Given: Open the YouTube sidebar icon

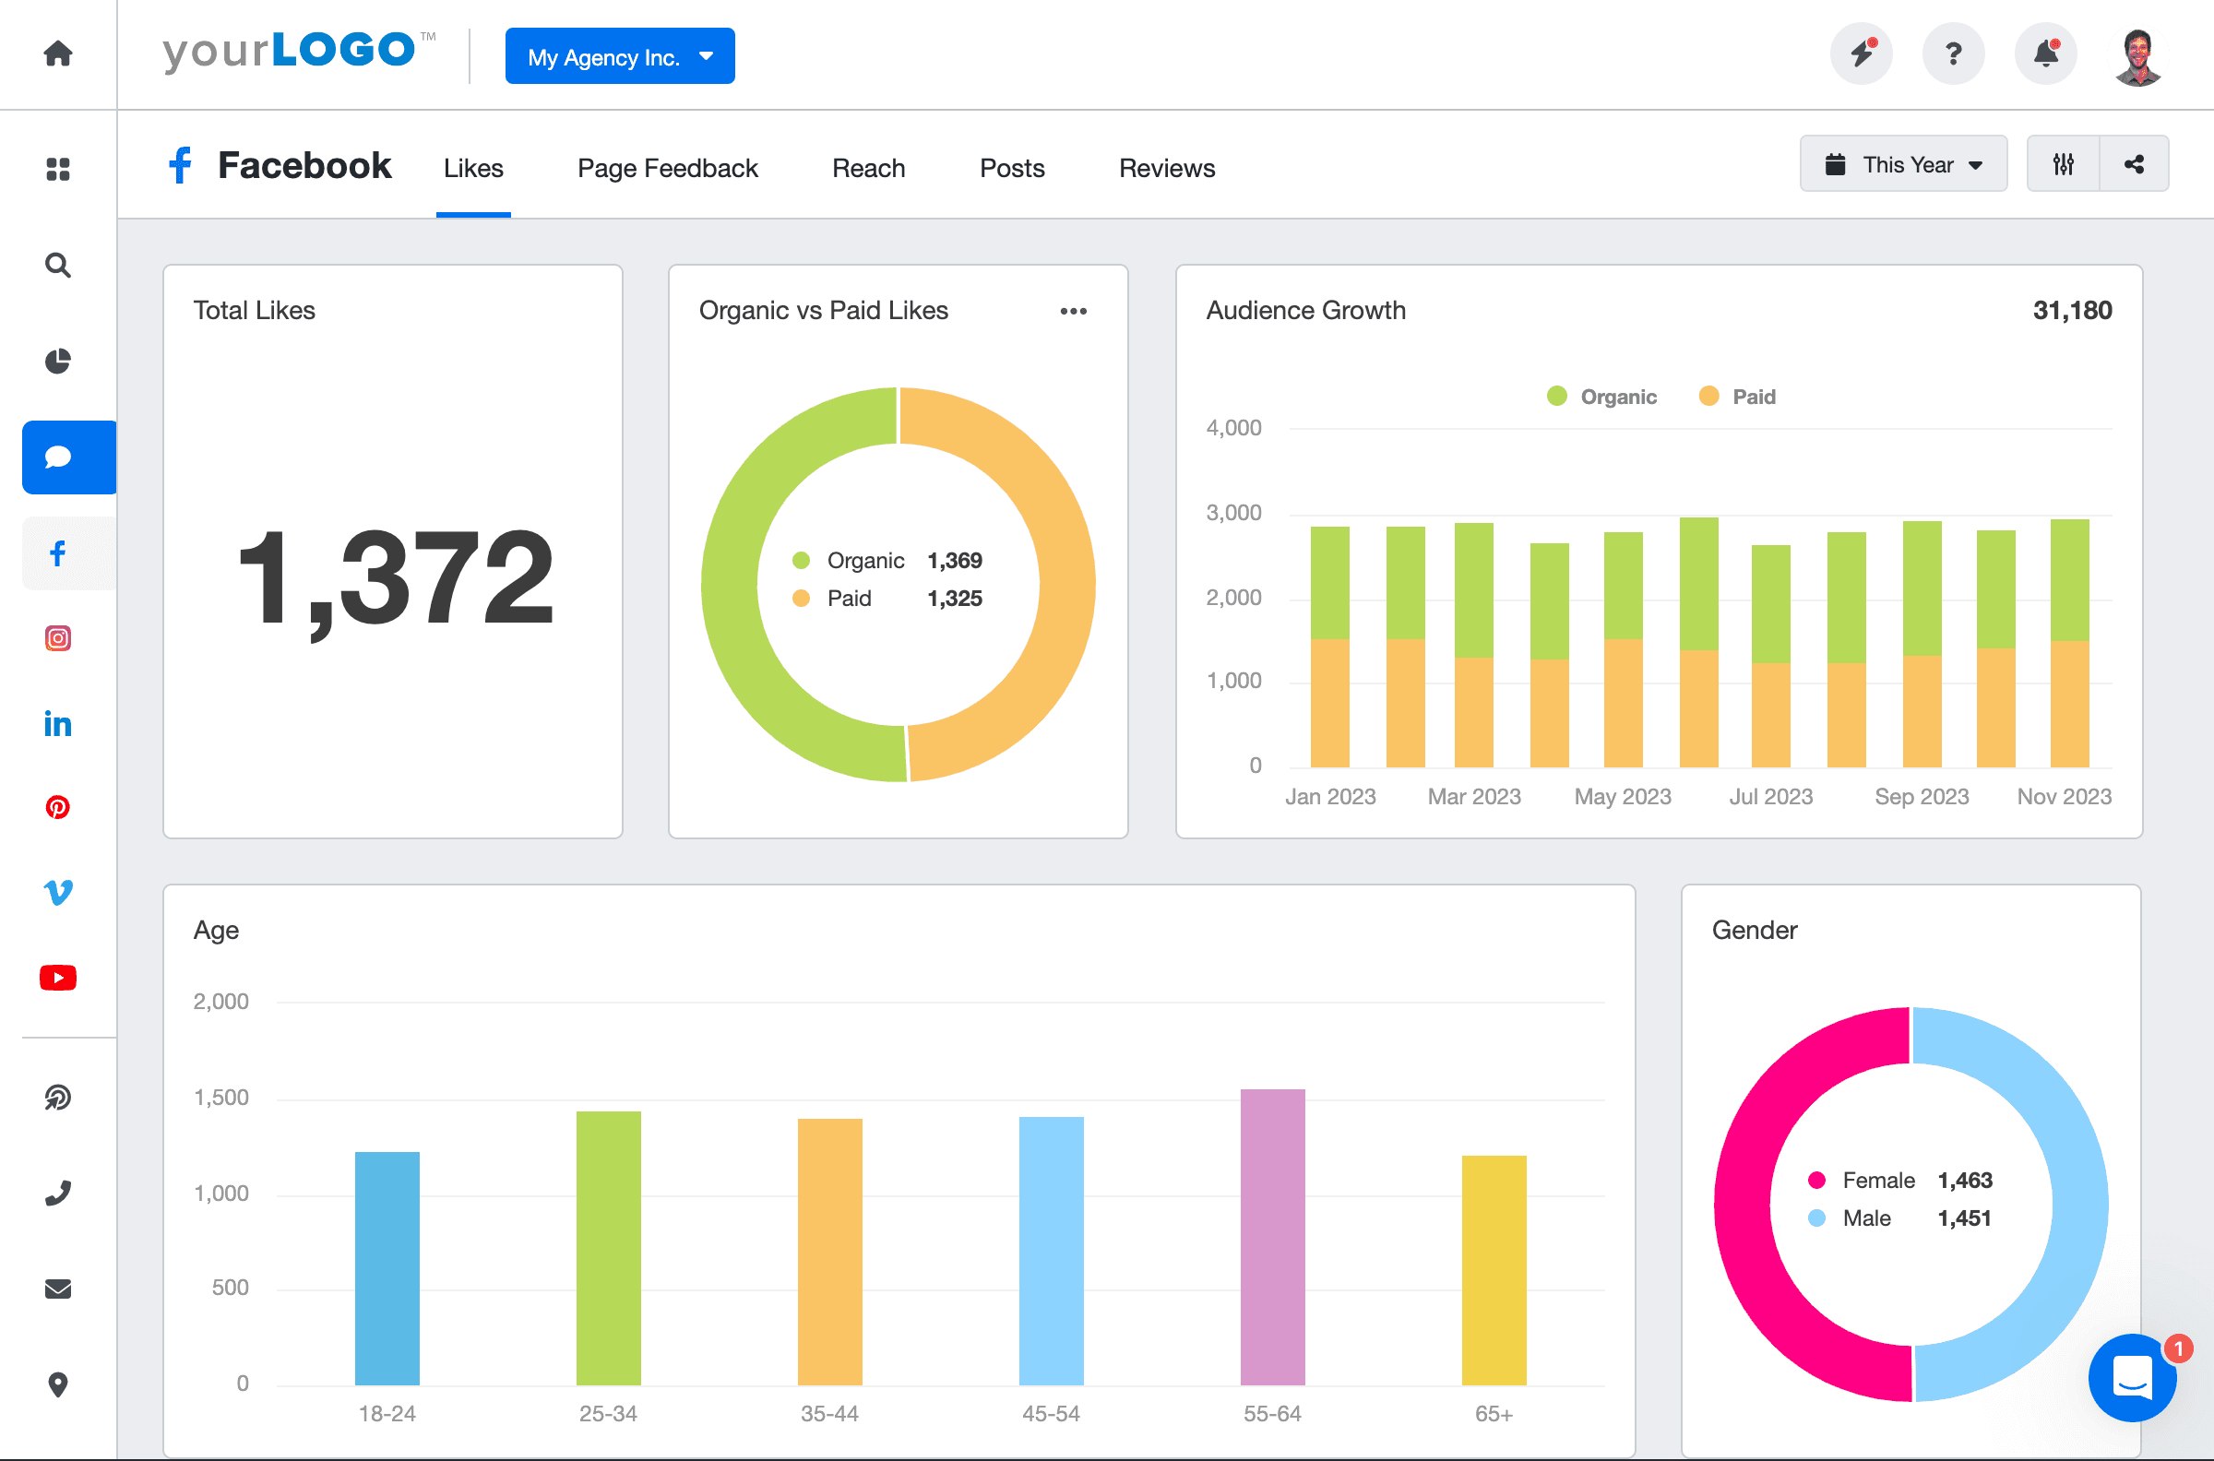Looking at the screenshot, I should (x=58, y=978).
